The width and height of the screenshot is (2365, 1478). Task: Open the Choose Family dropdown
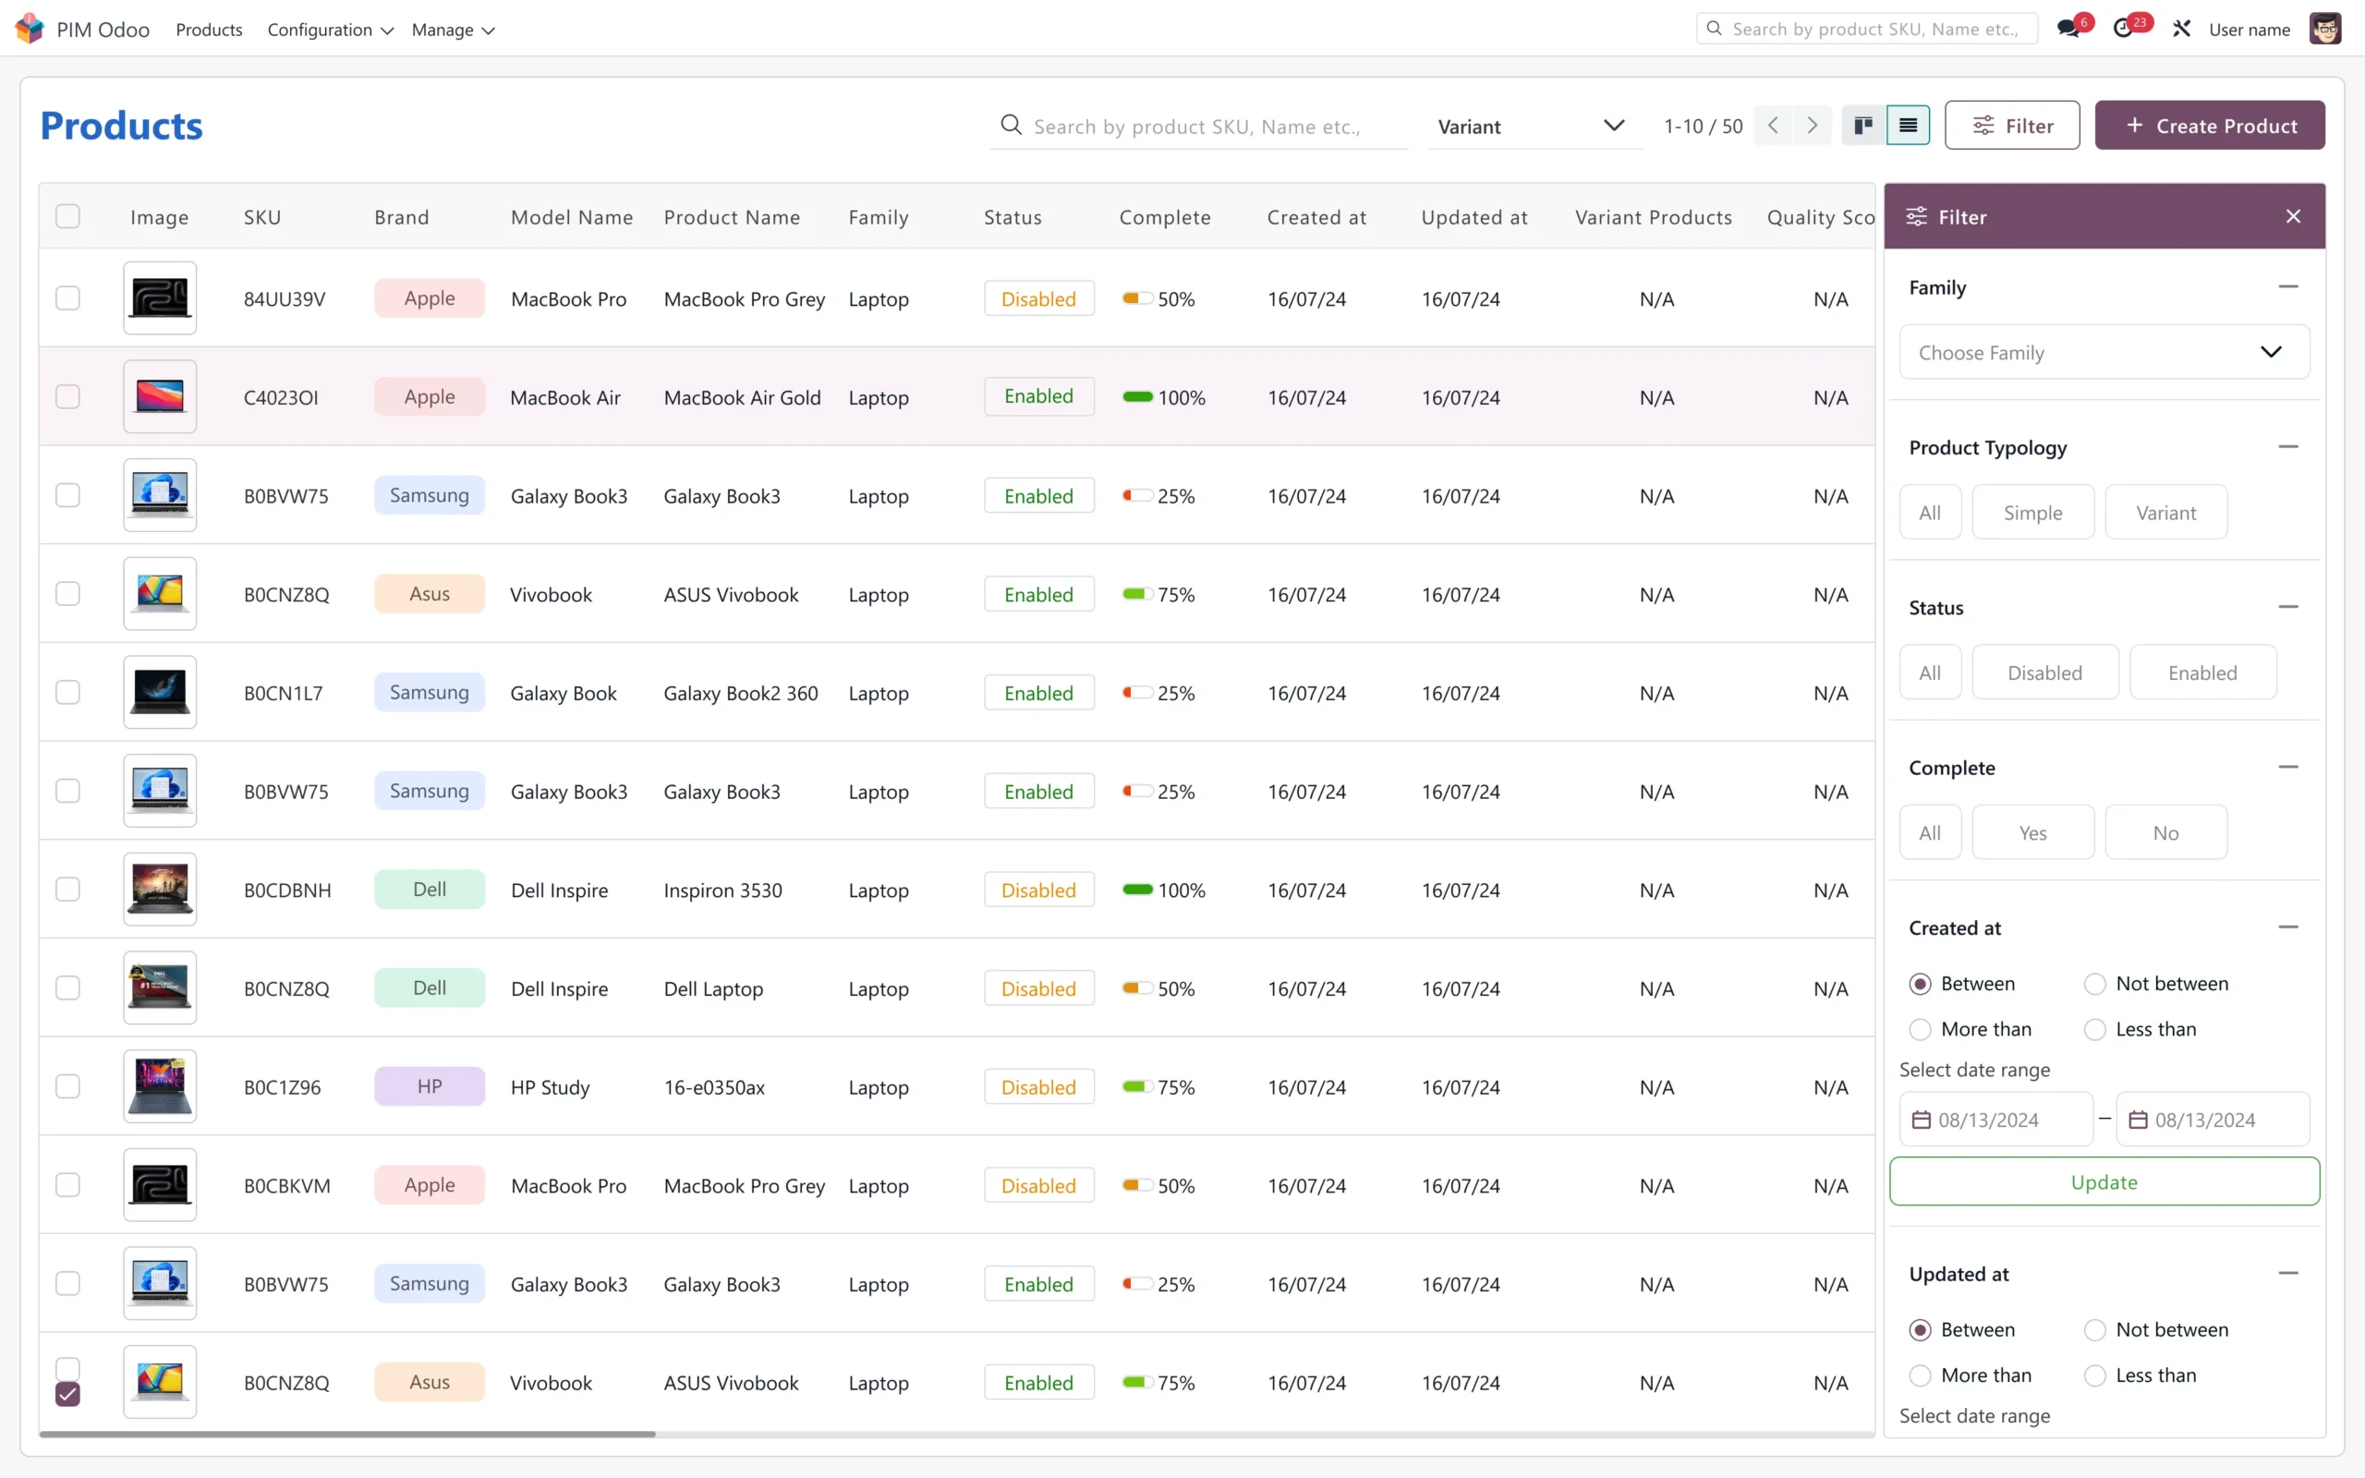coord(2103,352)
